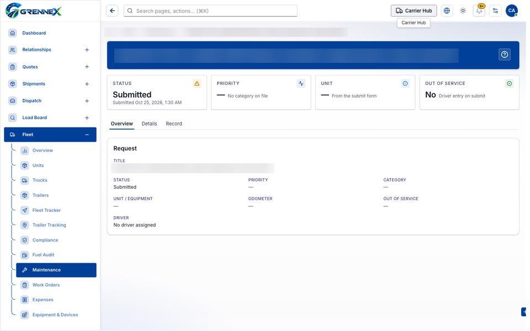Click the Grennex logo
Screen dimensions: 530x331
coord(34,10)
